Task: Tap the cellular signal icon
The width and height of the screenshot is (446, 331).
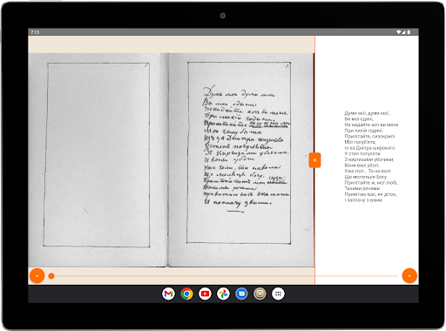Action: pos(403,32)
